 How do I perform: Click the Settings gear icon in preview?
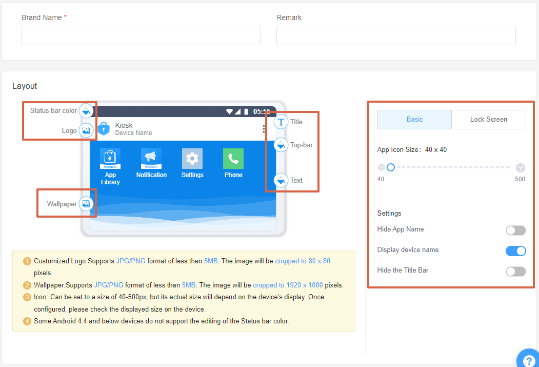click(192, 159)
